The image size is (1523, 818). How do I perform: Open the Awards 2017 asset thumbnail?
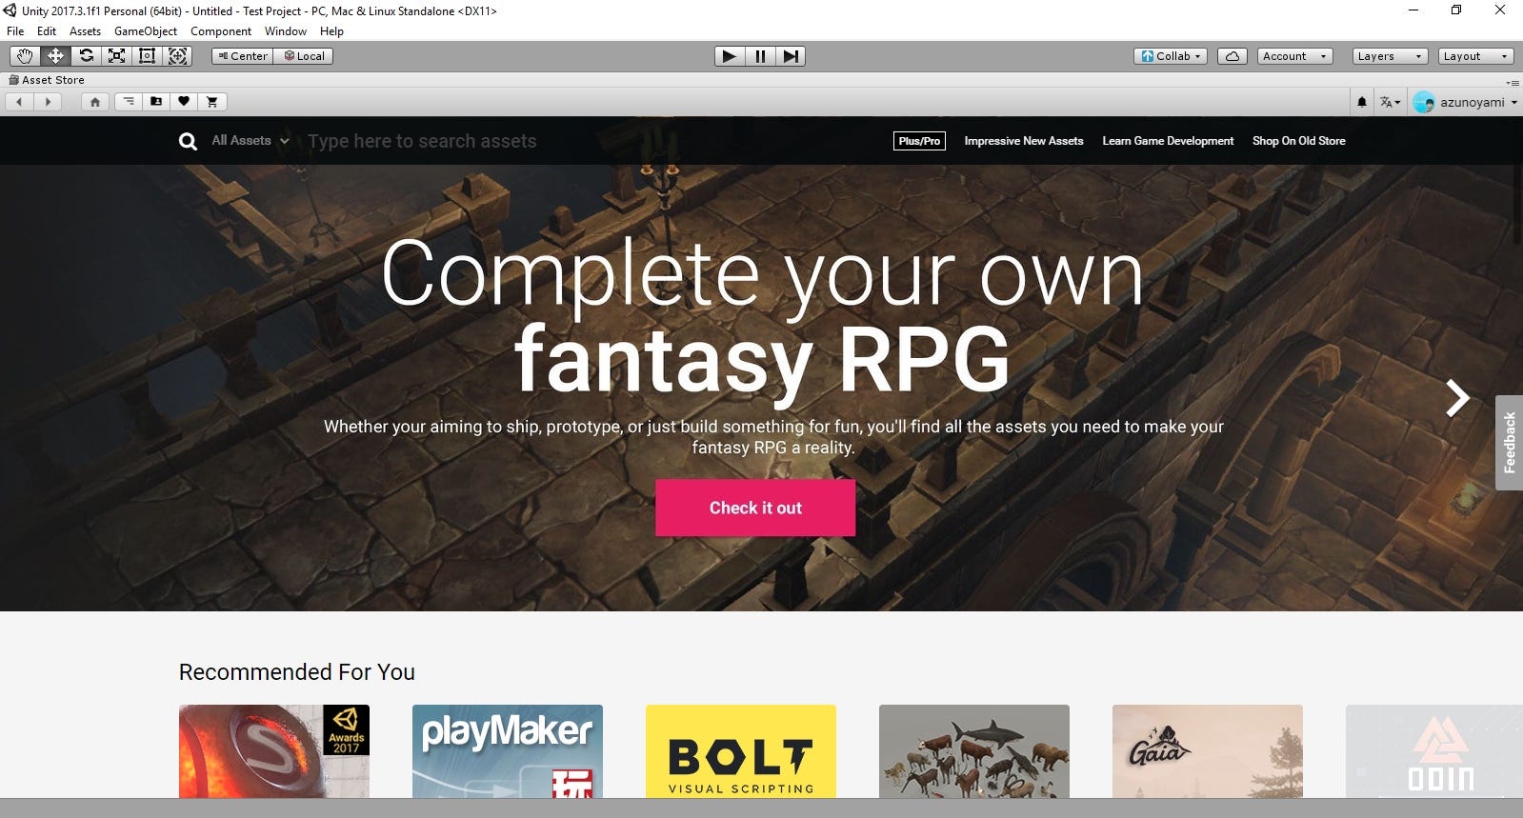click(x=274, y=751)
